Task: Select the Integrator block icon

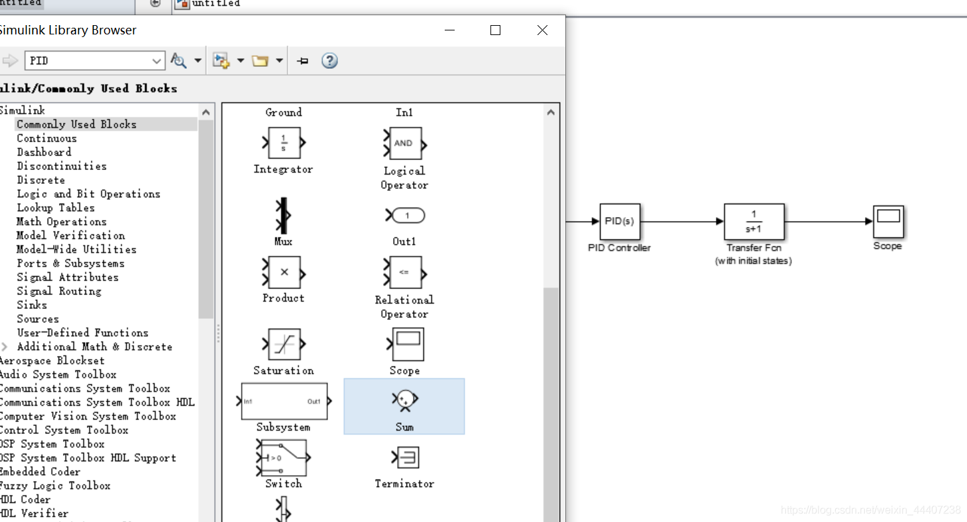Action: point(284,143)
